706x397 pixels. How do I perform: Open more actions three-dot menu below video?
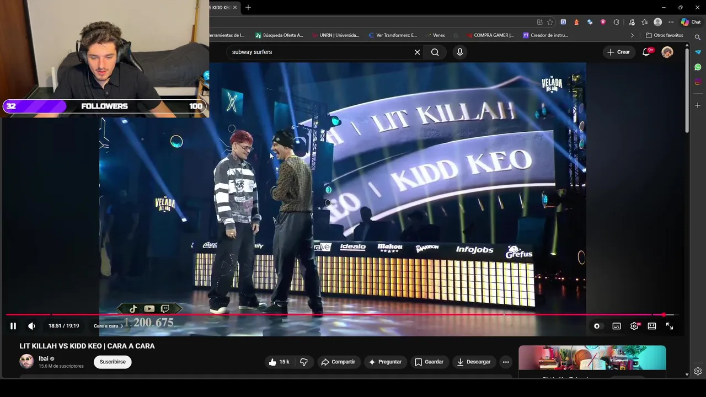[x=506, y=362]
